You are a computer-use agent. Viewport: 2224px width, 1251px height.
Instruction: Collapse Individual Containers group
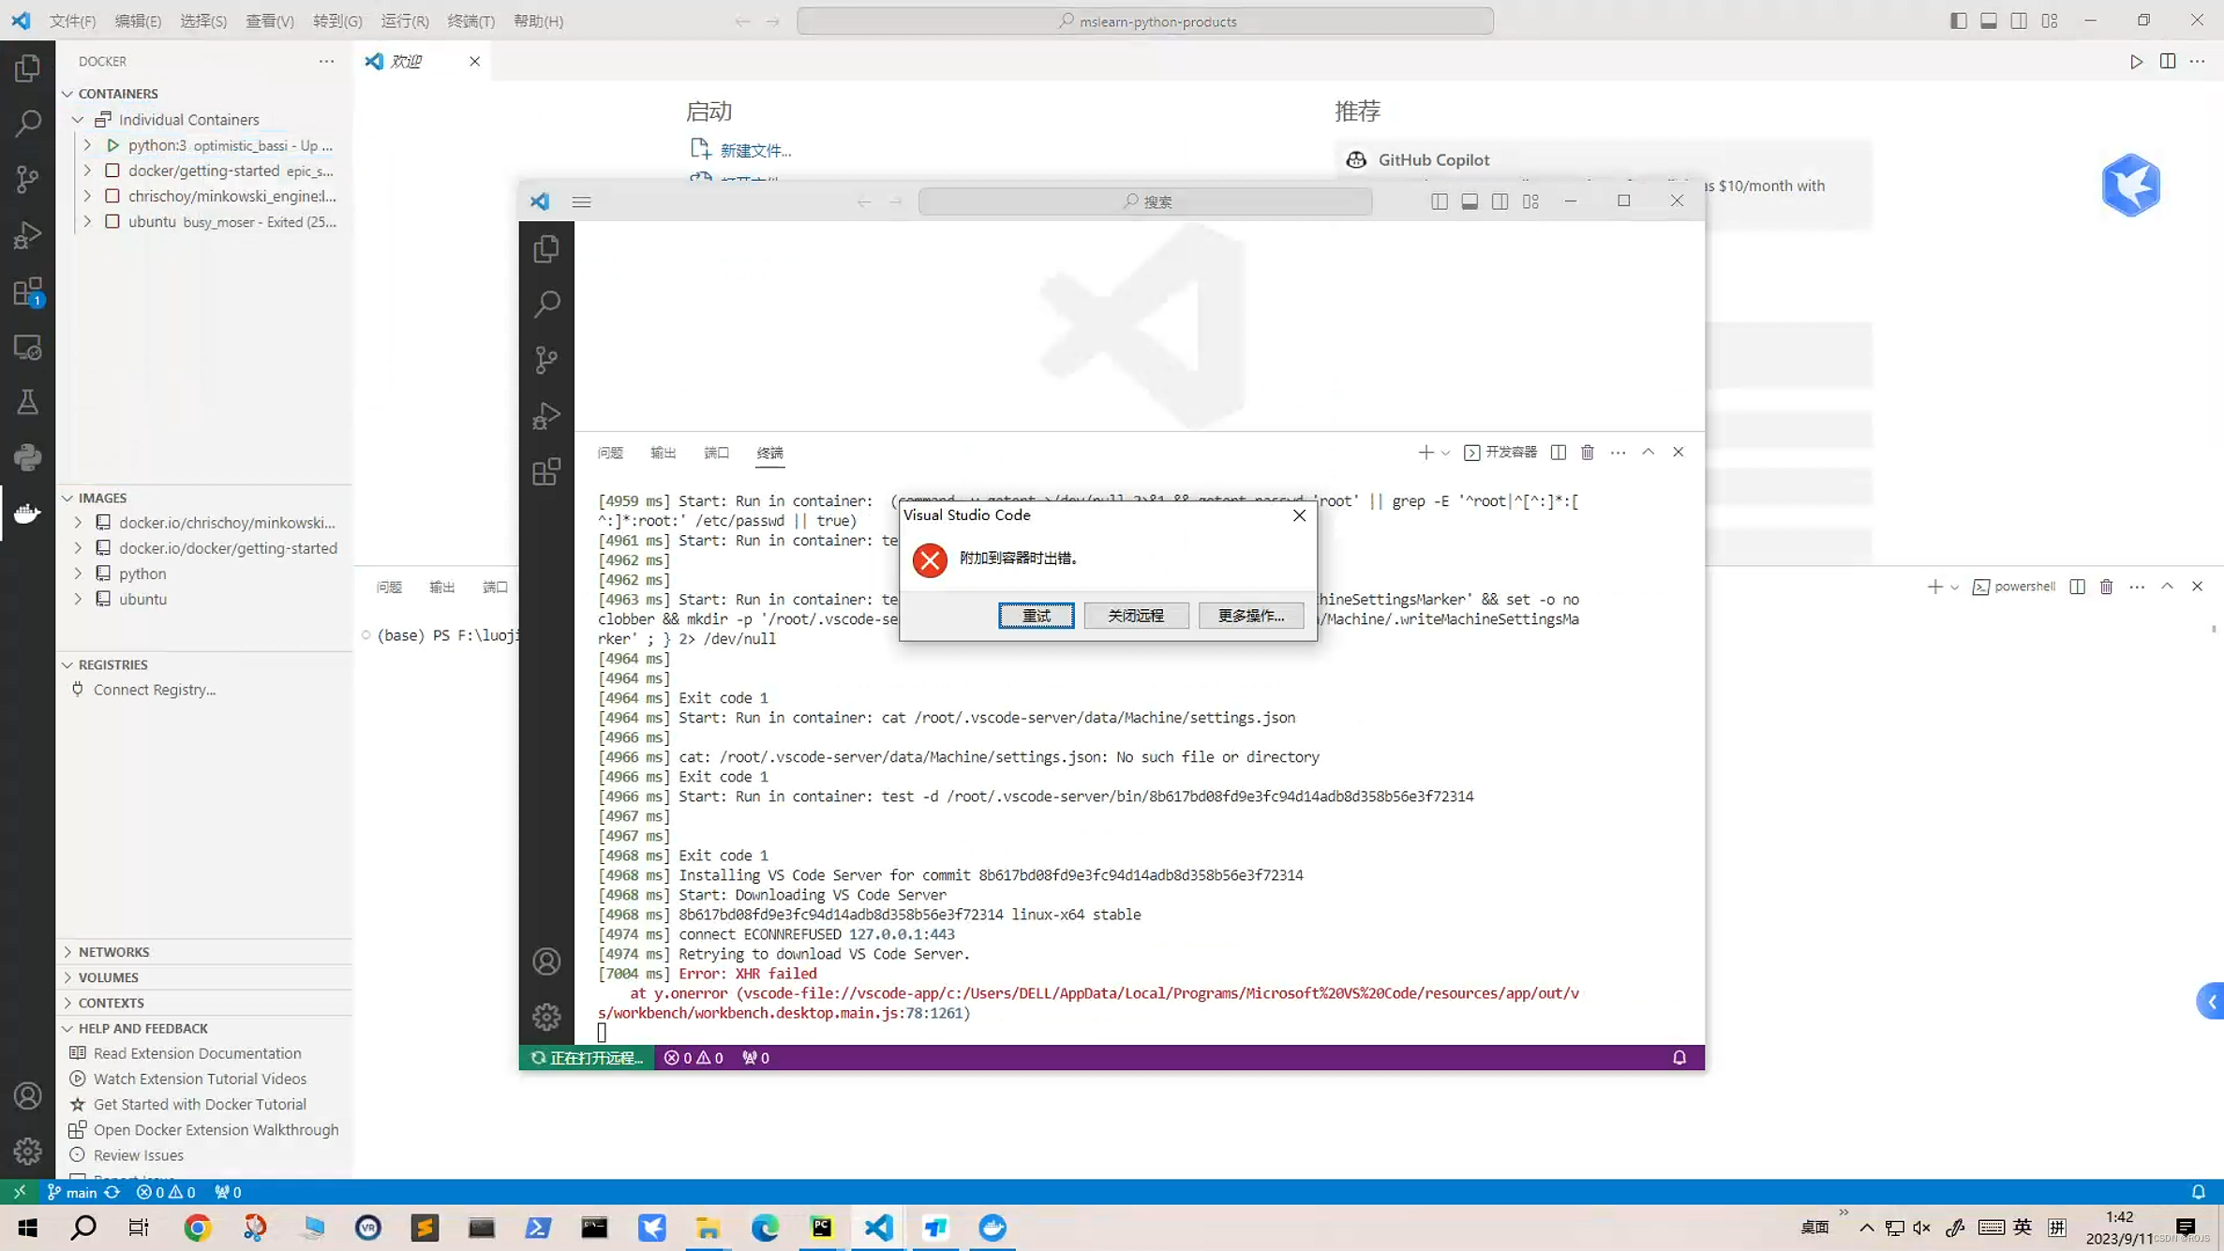tap(78, 120)
